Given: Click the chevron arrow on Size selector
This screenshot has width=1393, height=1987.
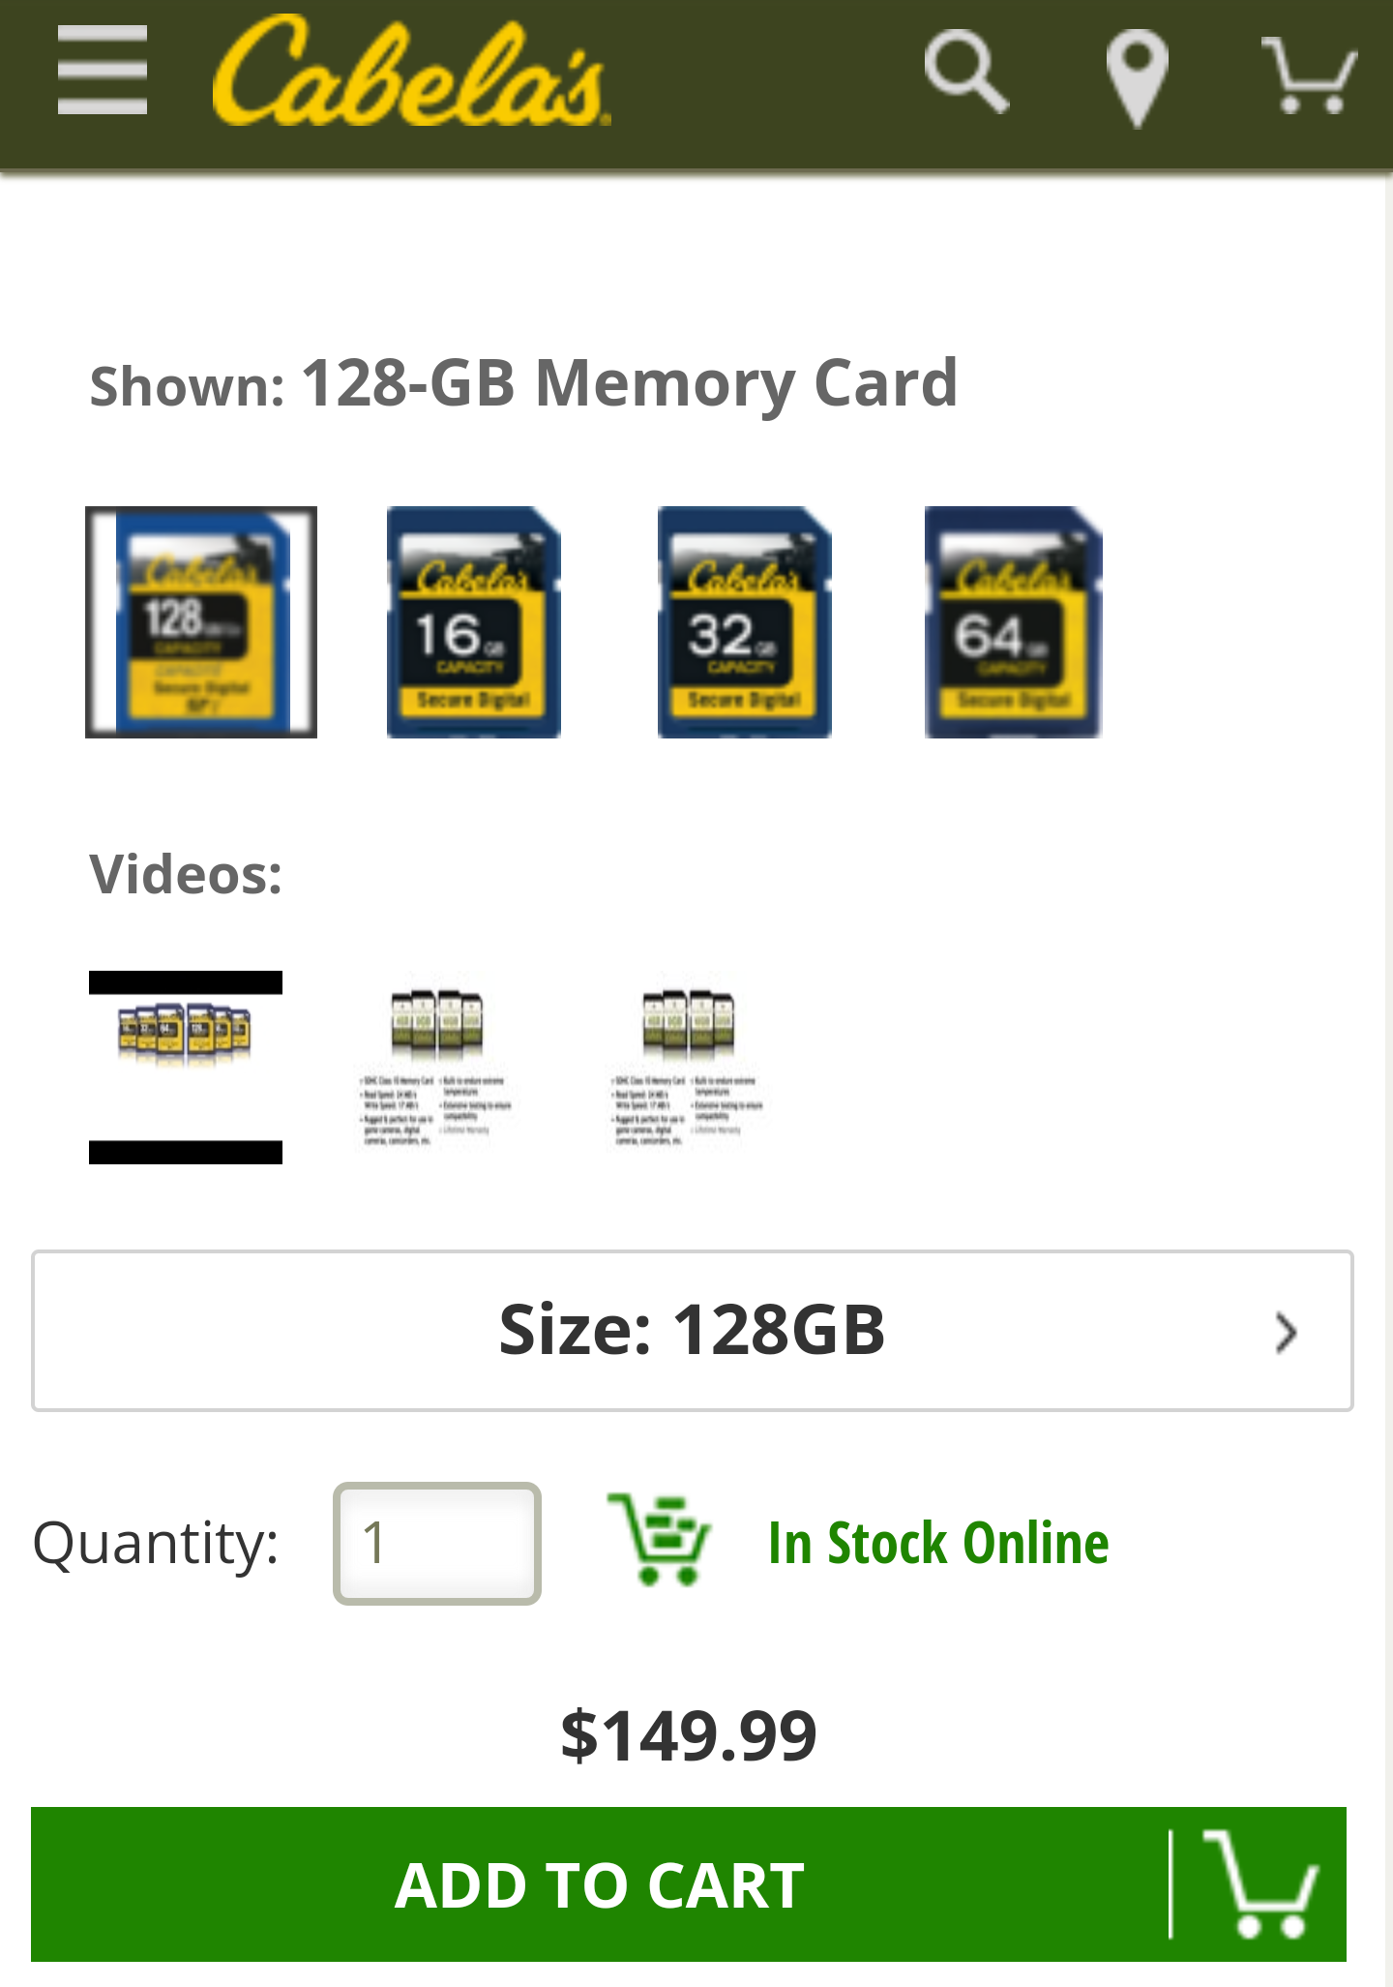Looking at the screenshot, I should [1286, 1333].
